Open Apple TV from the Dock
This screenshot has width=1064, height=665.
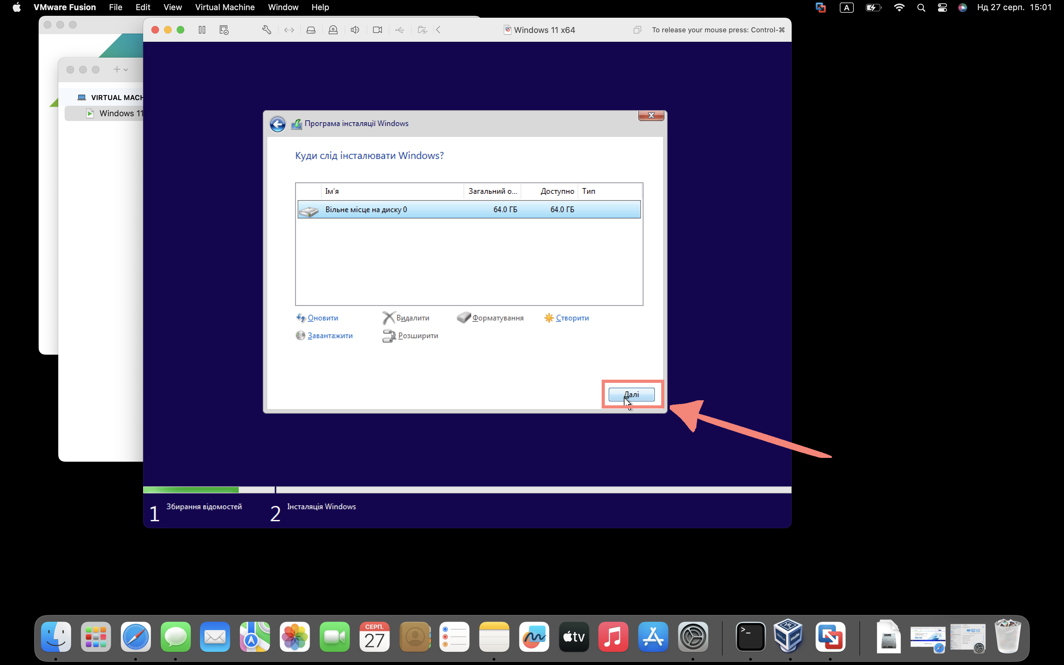(x=574, y=636)
